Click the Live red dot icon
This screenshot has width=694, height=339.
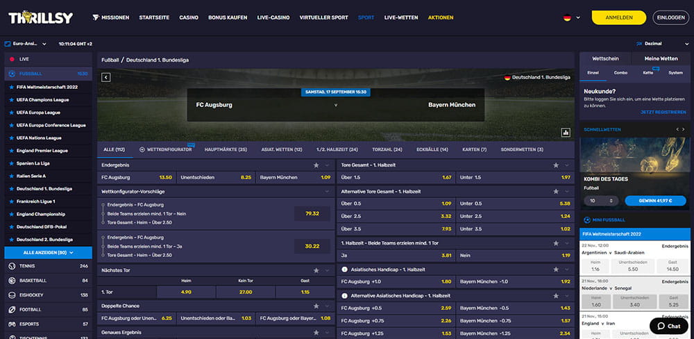[12, 59]
